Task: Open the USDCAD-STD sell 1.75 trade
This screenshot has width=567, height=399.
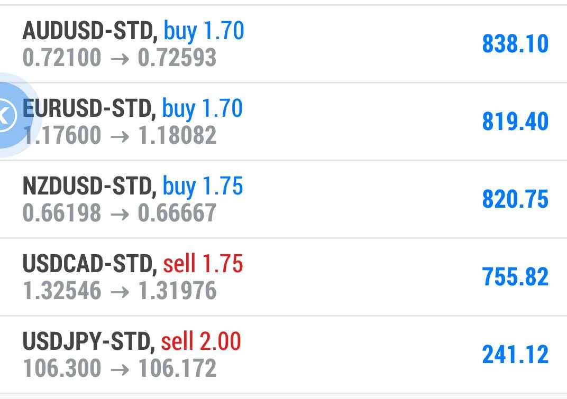Action: point(283,277)
